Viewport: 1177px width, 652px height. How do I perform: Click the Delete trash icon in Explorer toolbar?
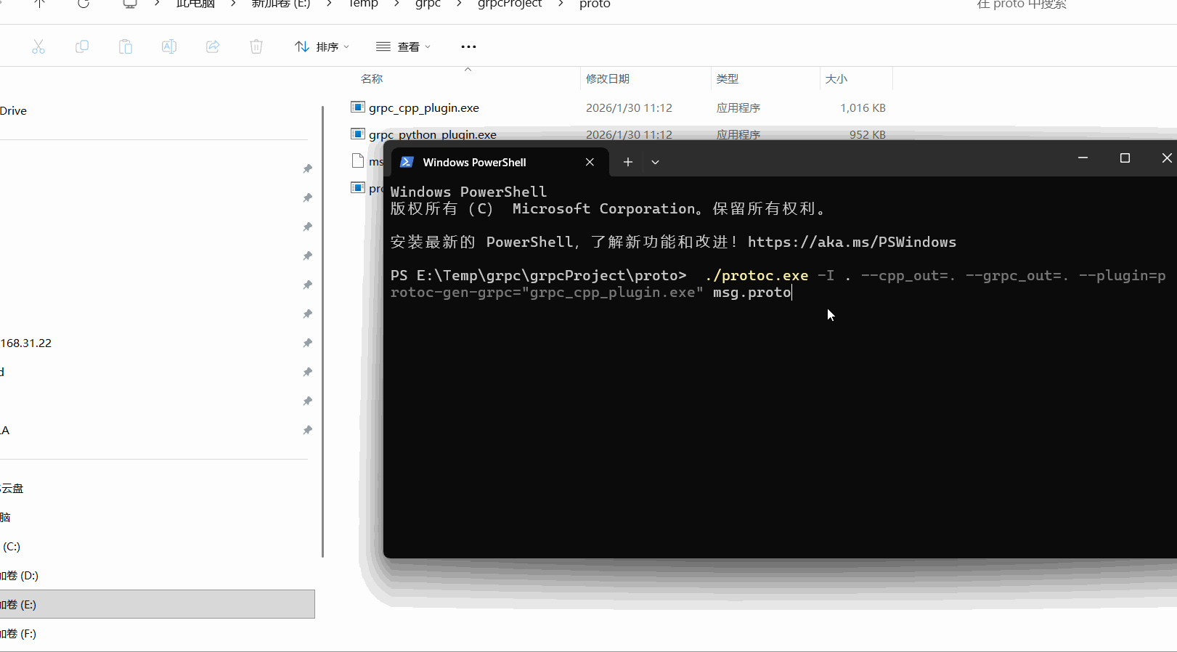[x=256, y=46]
